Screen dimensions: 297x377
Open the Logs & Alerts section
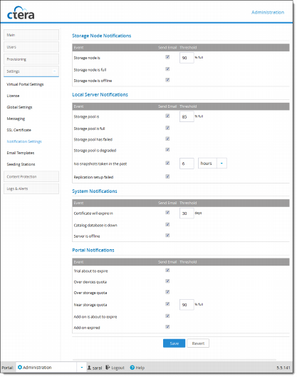pyautogui.click(x=31, y=188)
